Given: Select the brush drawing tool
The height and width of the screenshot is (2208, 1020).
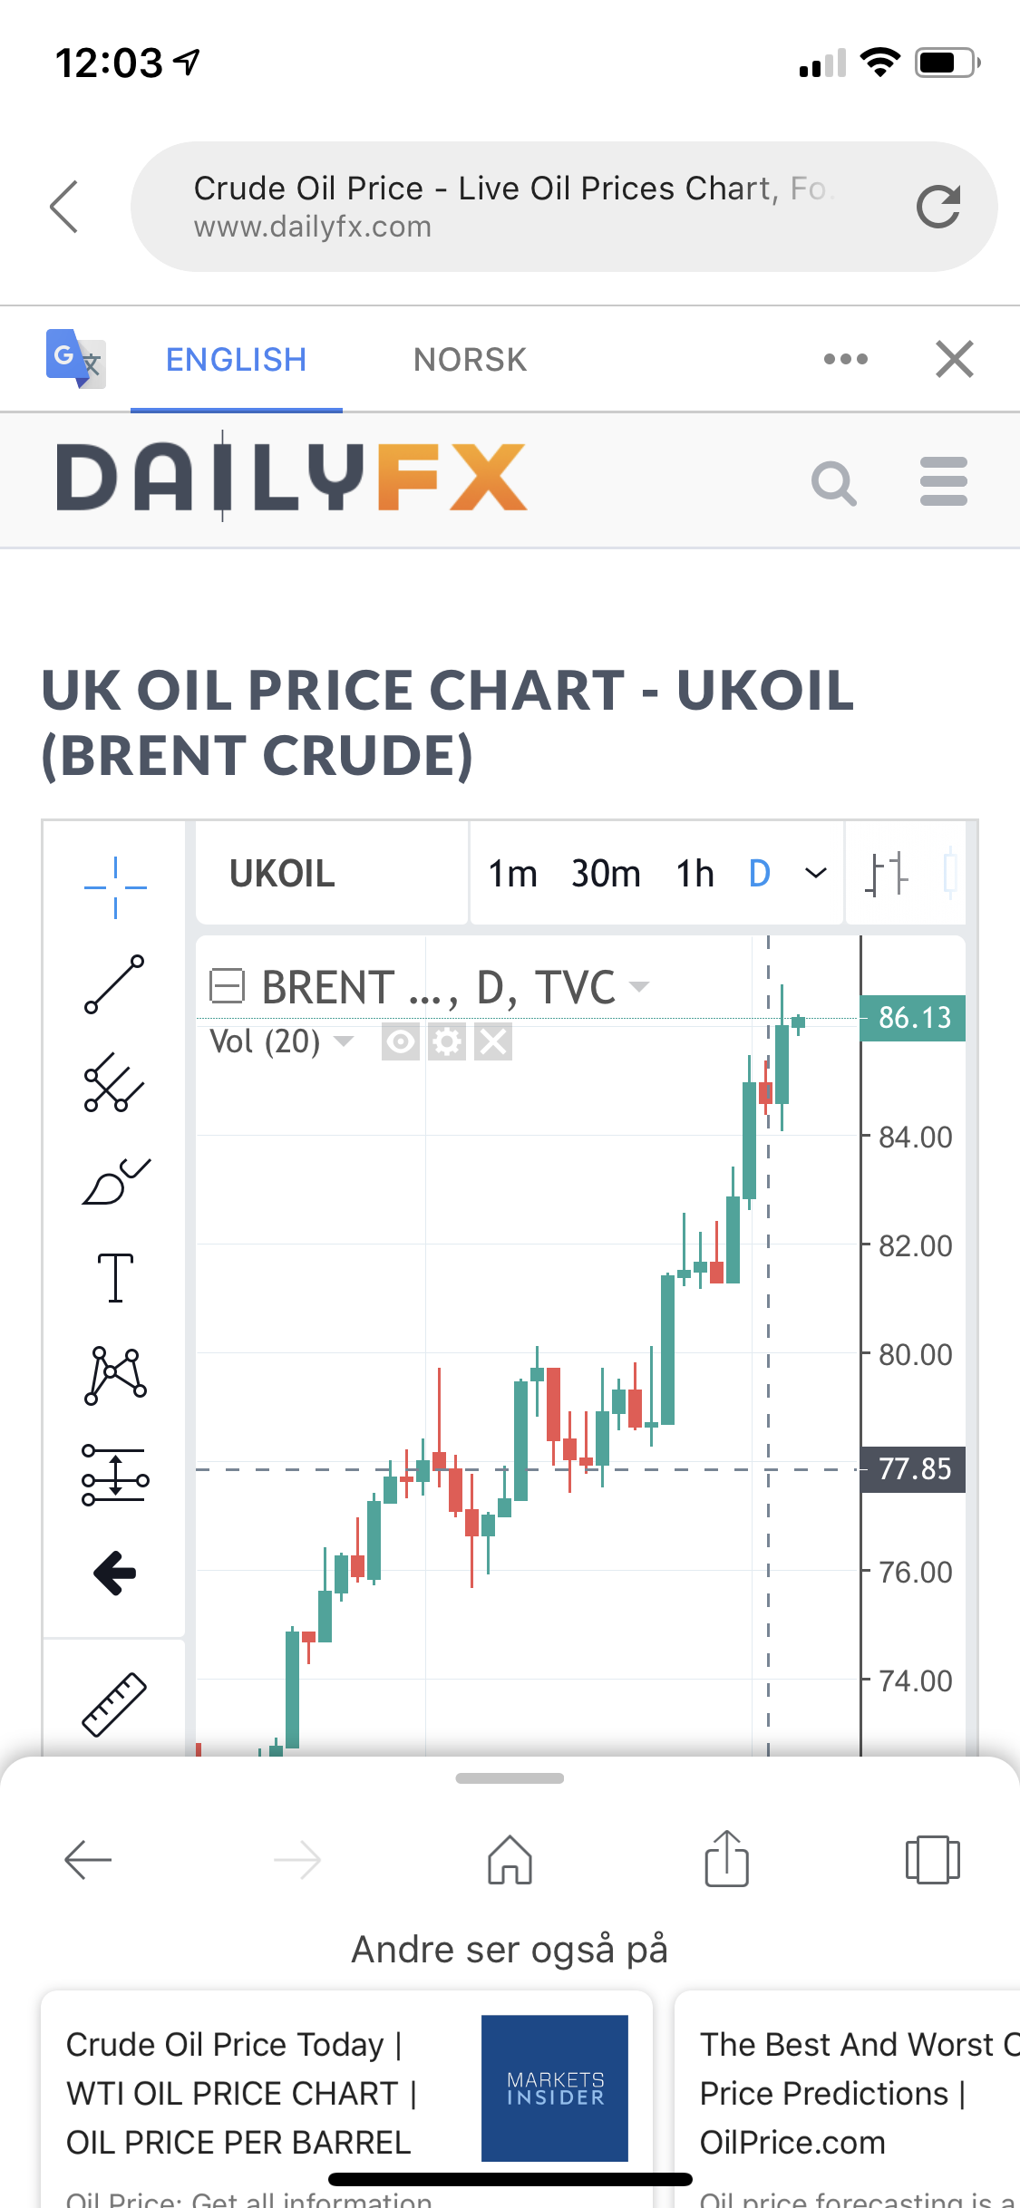Looking at the screenshot, I should [x=116, y=1181].
